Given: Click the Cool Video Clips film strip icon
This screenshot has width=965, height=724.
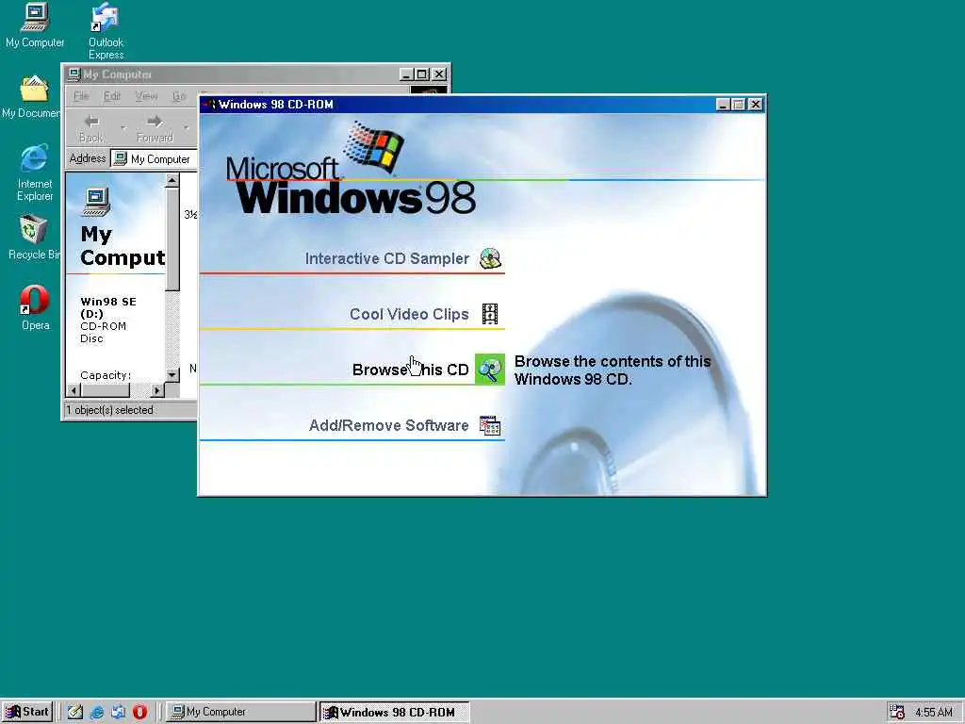Looking at the screenshot, I should coord(490,314).
